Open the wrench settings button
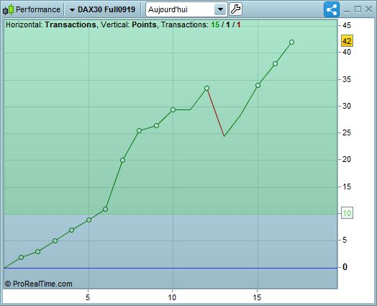This screenshot has width=377, height=306. click(x=235, y=9)
